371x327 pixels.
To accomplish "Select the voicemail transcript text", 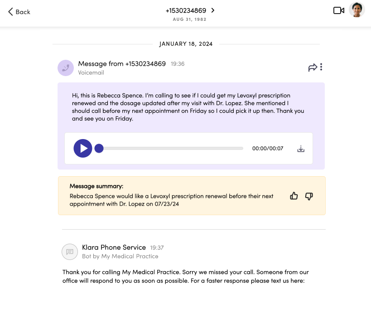I will (x=188, y=107).
